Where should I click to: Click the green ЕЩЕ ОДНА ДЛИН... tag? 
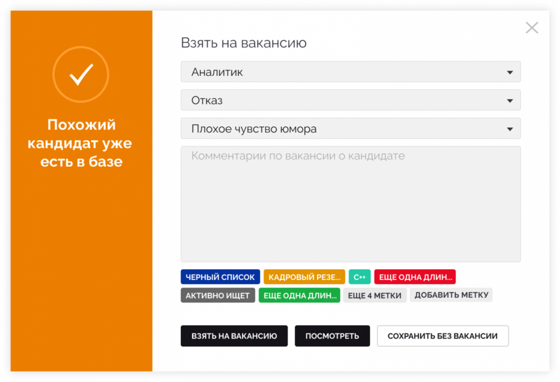point(299,296)
